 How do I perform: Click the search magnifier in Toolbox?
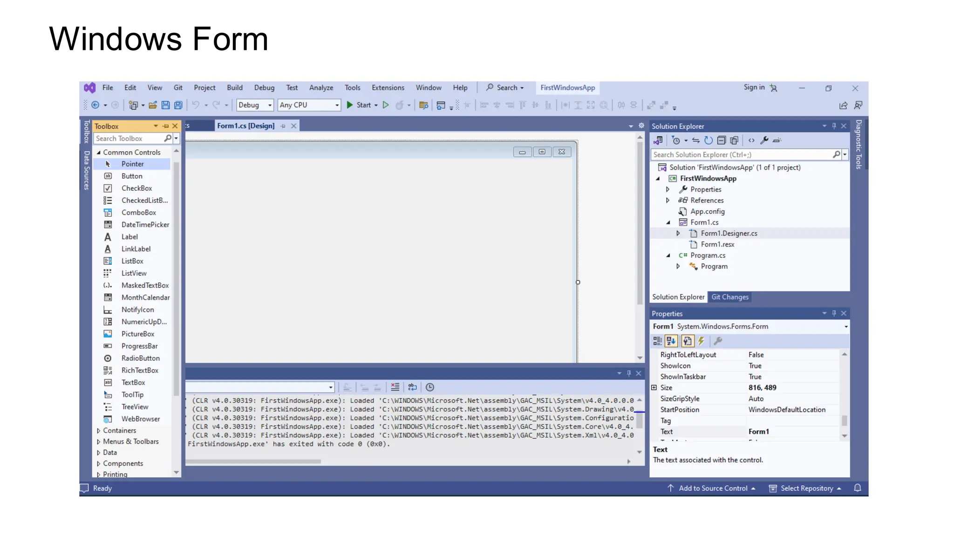point(168,138)
